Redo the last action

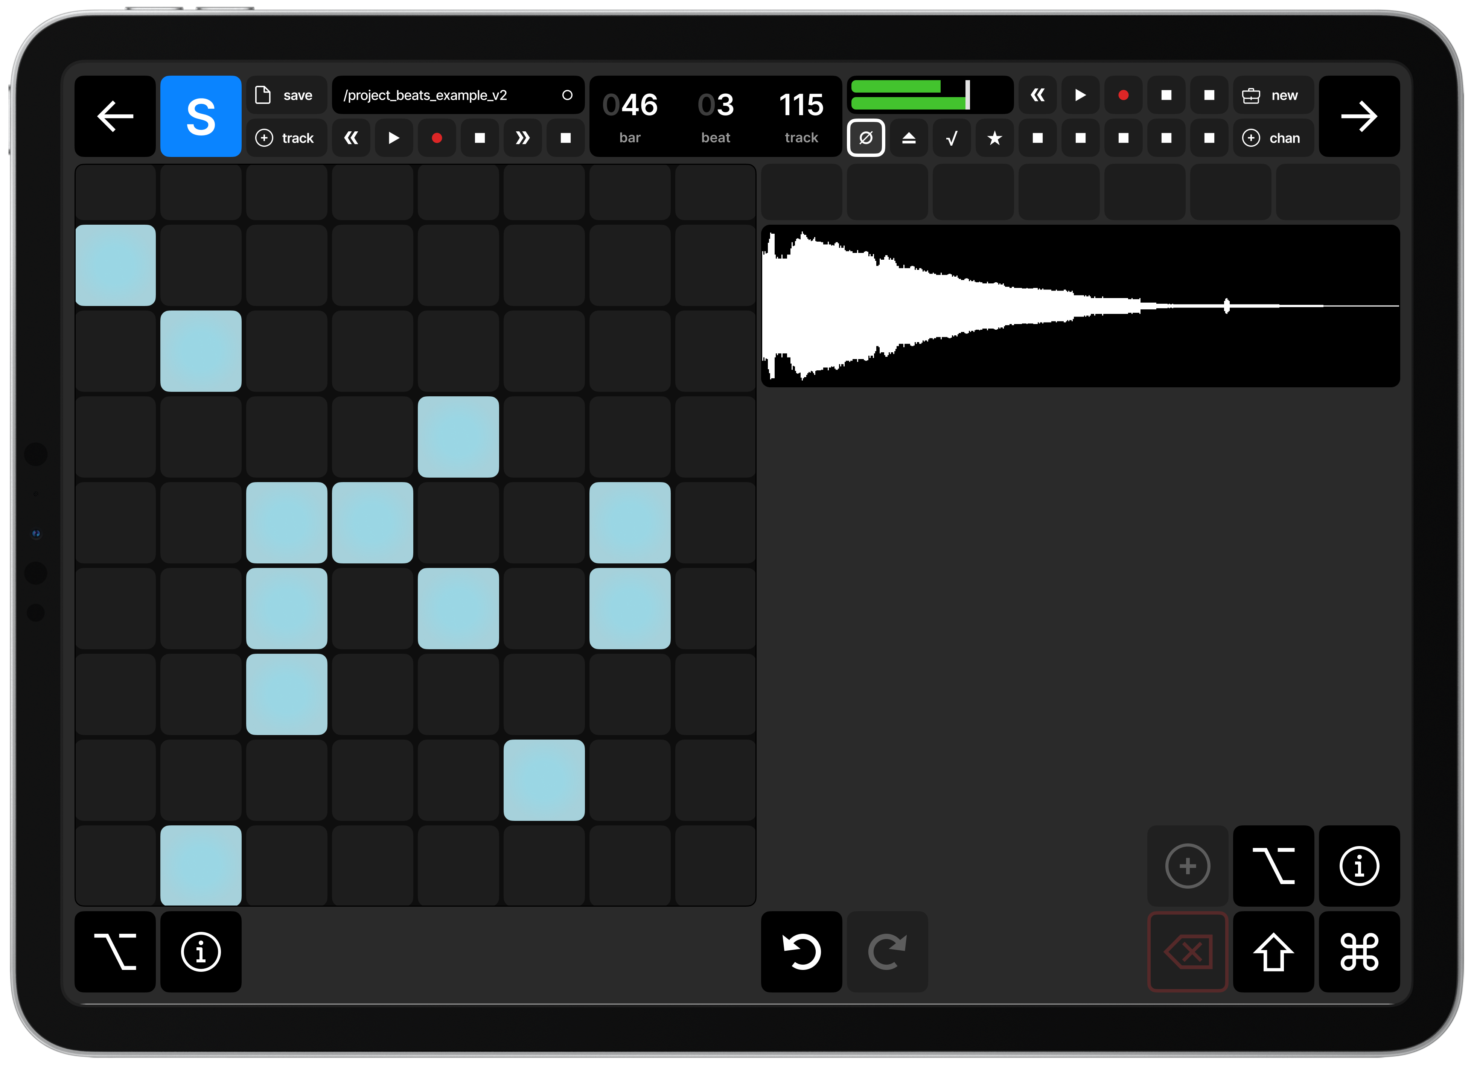coord(887,952)
